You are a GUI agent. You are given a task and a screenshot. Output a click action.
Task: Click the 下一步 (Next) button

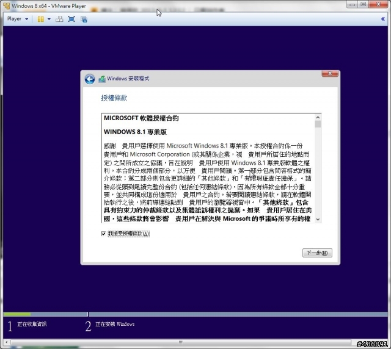pos(317,253)
